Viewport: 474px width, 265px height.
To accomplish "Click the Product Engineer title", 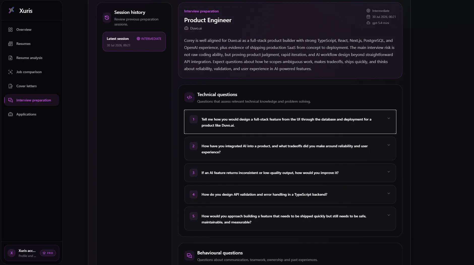I will [208, 20].
